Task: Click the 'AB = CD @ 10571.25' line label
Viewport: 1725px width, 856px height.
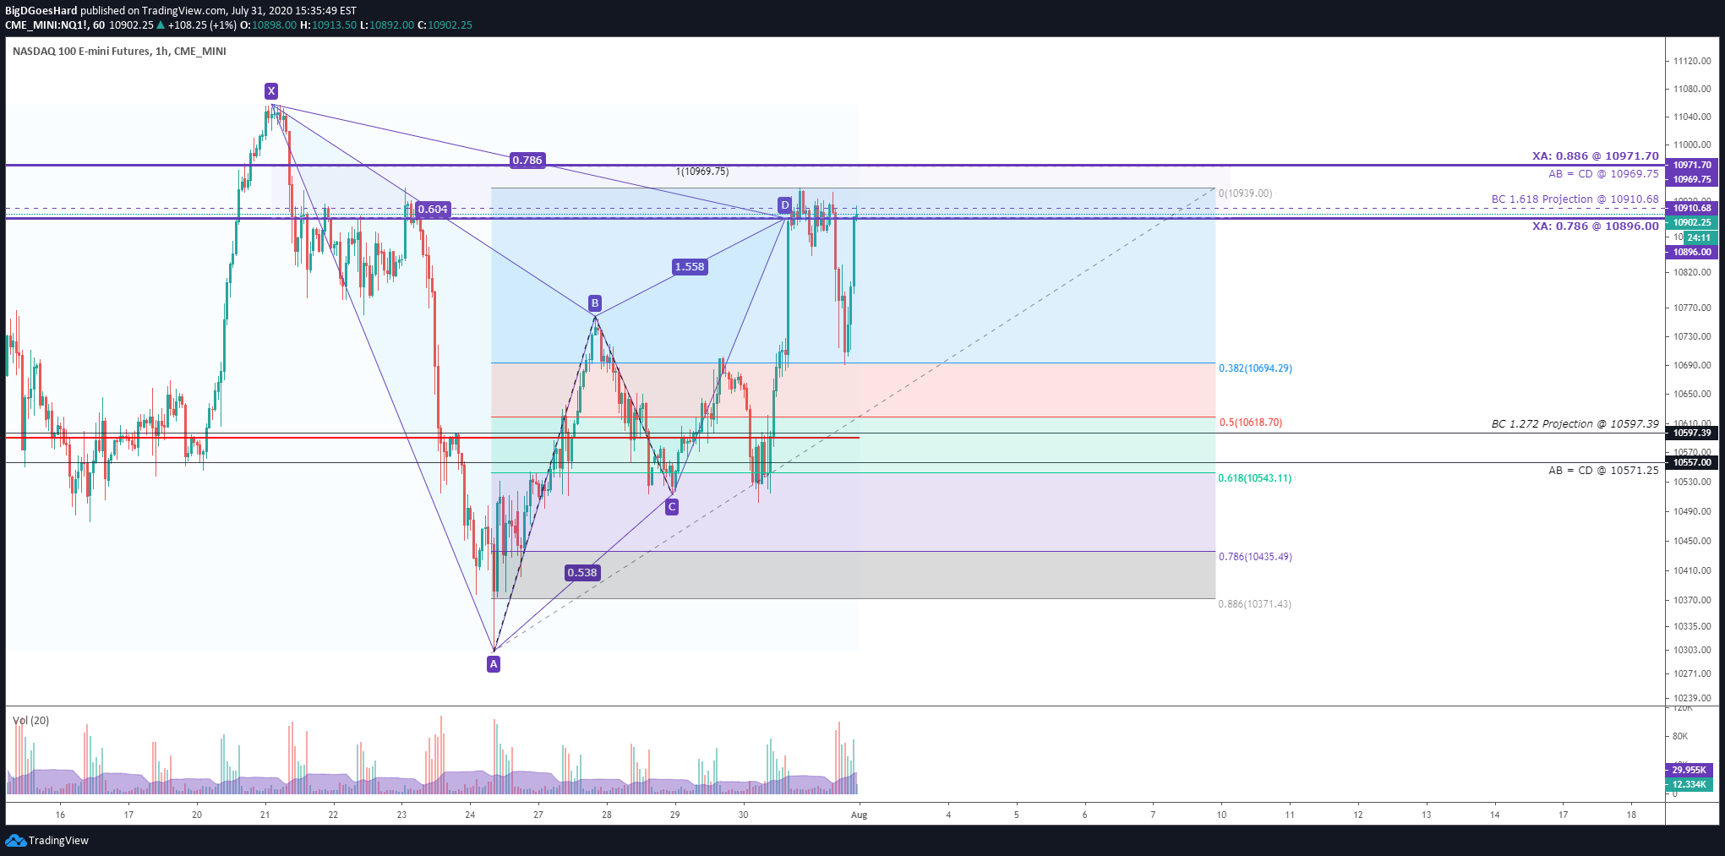Action: click(x=1603, y=471)
